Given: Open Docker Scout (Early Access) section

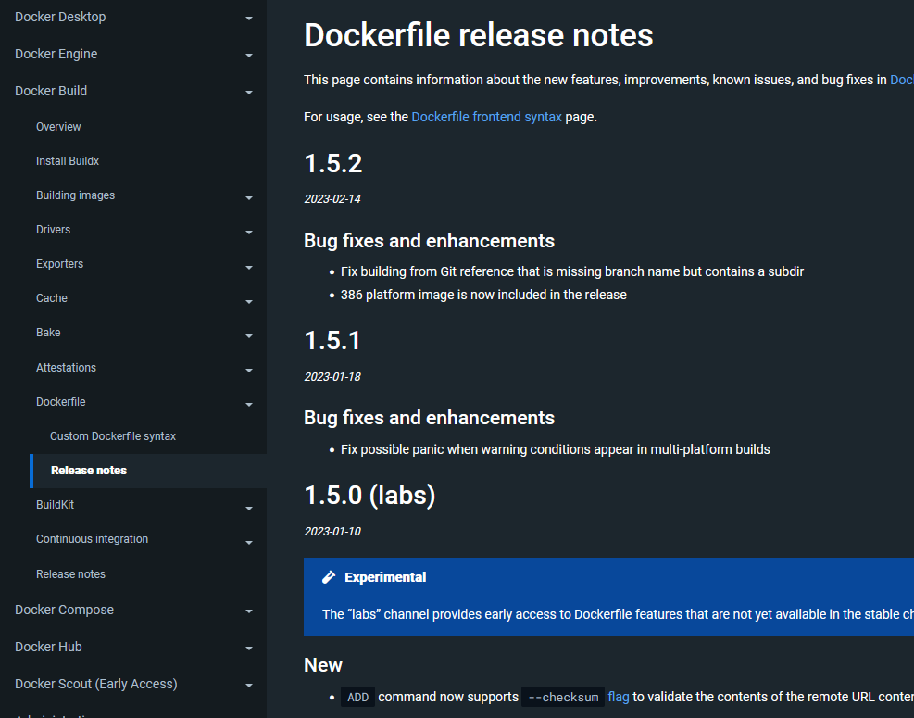Looking at the screenshot, I should pos(95,684).
